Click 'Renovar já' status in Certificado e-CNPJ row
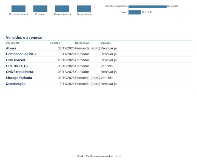 pos(109,54)
